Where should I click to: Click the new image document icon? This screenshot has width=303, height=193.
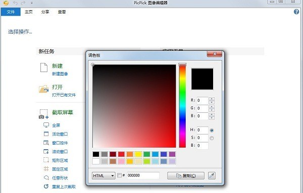coord(43,68)
